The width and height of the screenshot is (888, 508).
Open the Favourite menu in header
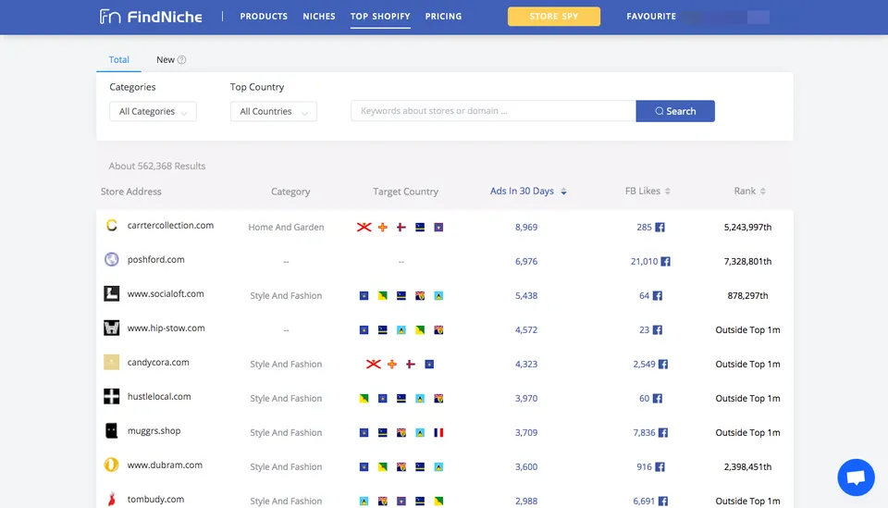pyautogui.click(x=651, y=17)
